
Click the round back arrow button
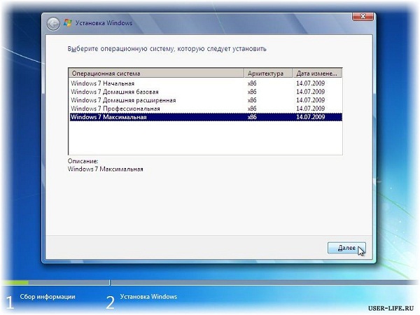[53, 24]
